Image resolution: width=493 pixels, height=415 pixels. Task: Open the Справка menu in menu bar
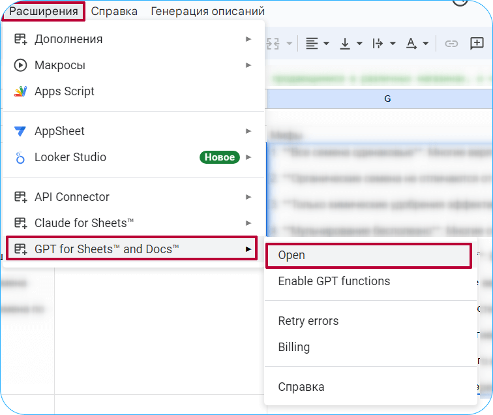[114, 11]
